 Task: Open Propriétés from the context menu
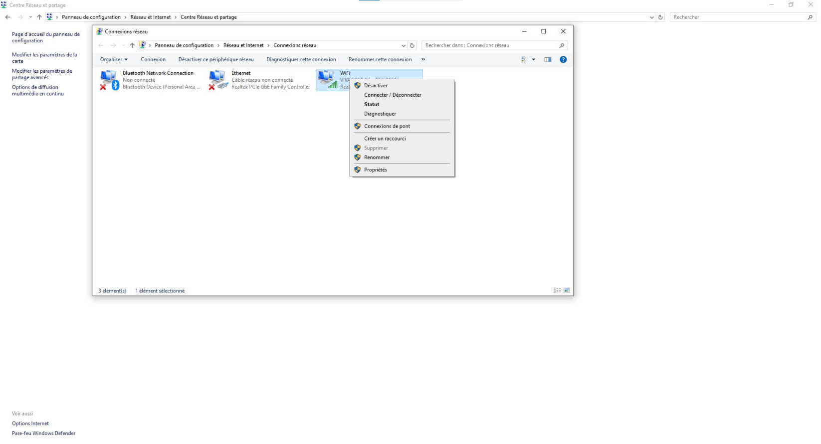click(402, 170)
